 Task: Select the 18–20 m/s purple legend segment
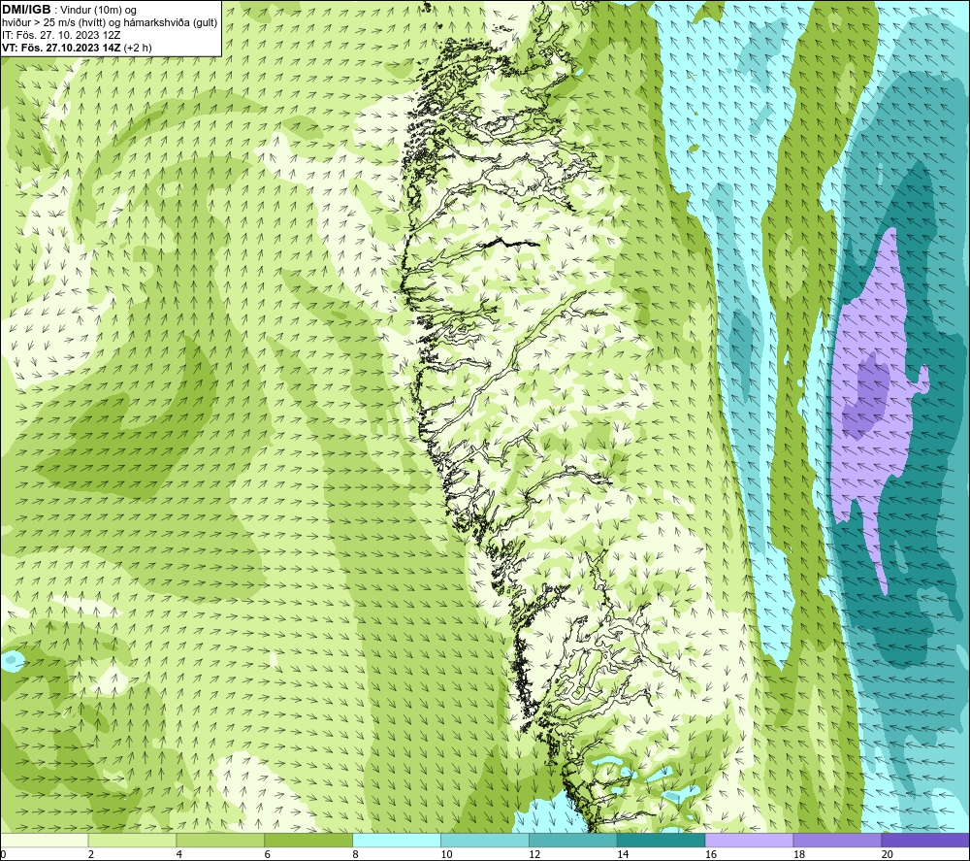pos(838,840)
